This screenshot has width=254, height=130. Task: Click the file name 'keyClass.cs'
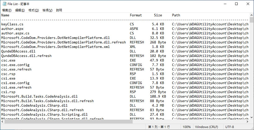(x=12, y=24)
